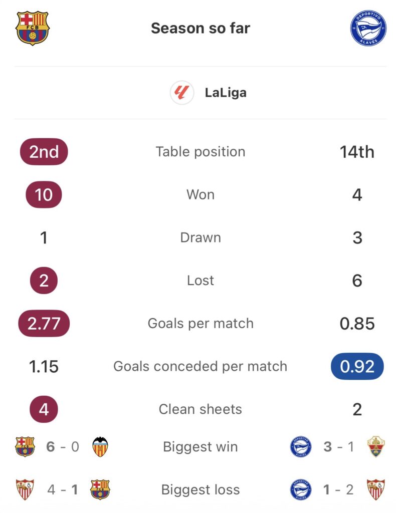Click the Barcelona crest in Biggest loss row

(100, 489)
